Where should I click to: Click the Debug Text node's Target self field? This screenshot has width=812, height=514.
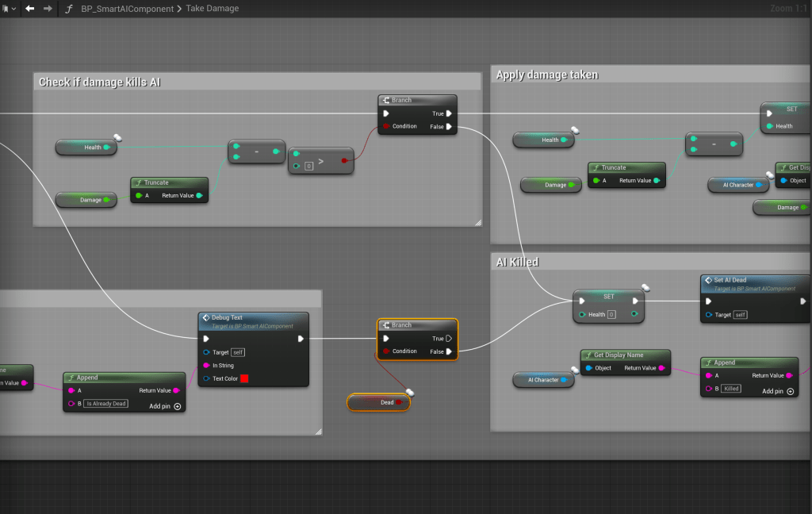(238, 352)
